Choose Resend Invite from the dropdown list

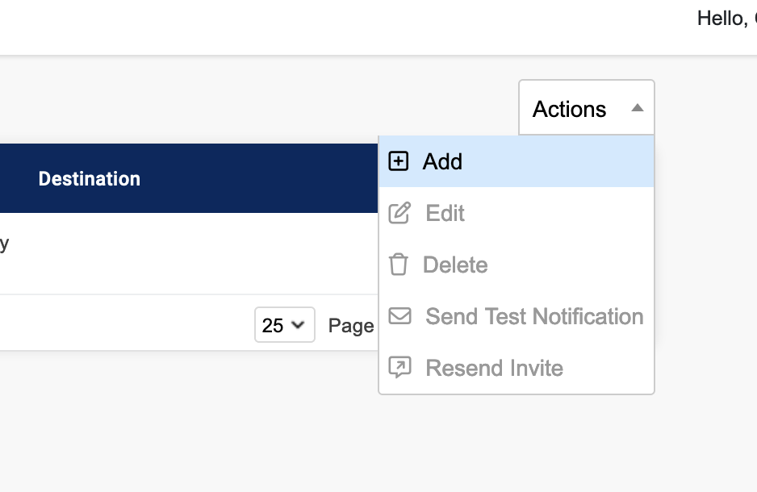tap(494, 368)
